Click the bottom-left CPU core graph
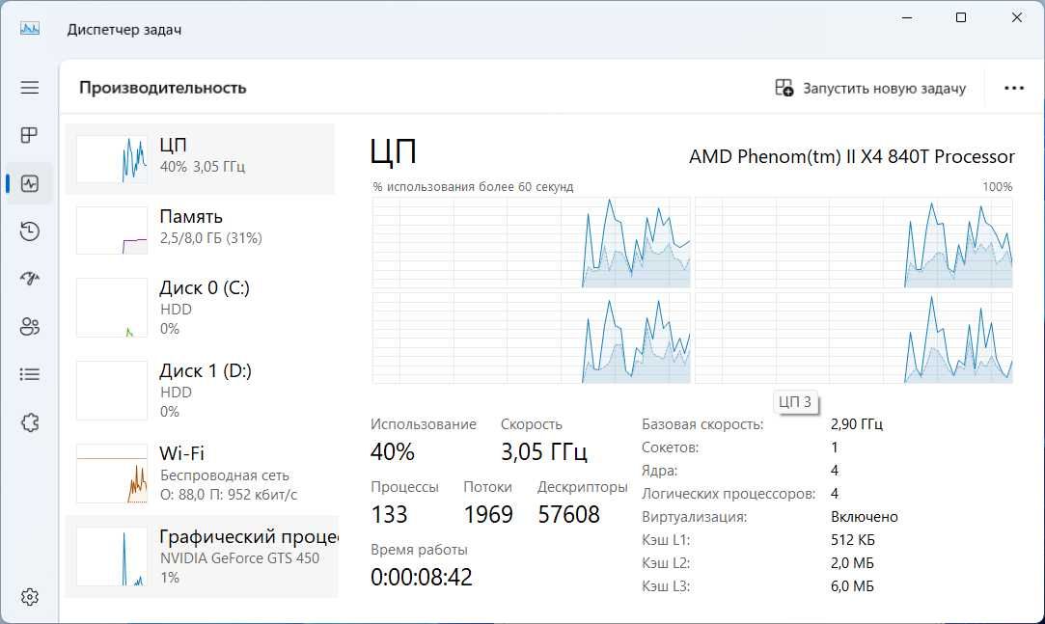 (531, 339)
